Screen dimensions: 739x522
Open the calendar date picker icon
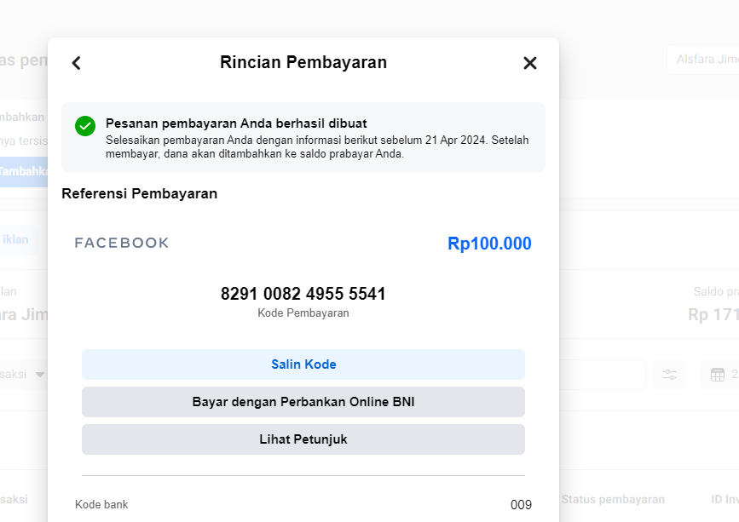point(718,375)
